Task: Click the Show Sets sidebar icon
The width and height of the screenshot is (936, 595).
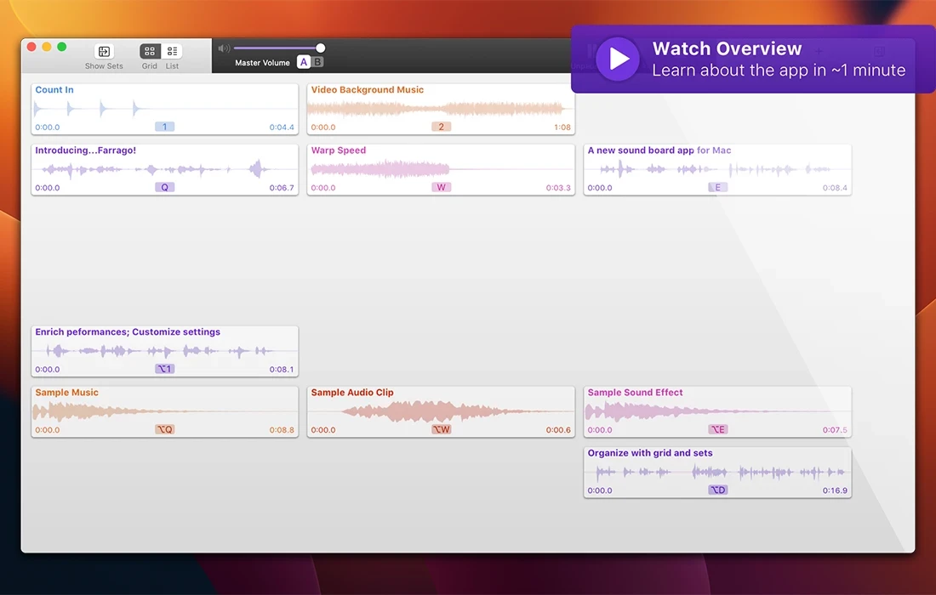Action: click(104, 52)
